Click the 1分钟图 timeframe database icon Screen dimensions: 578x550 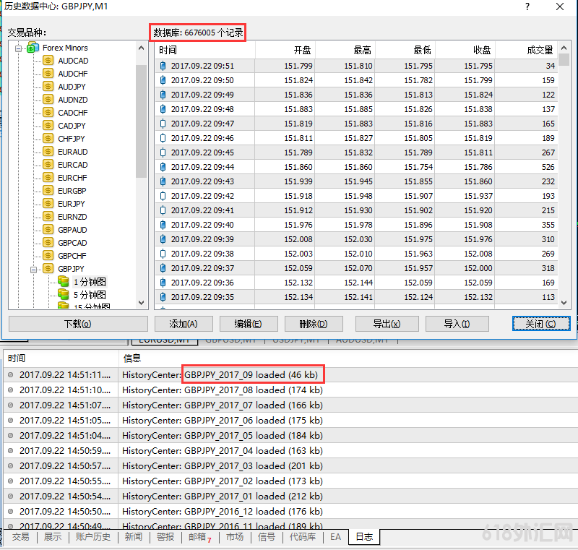pyautogui.click(x=64, y=282)
